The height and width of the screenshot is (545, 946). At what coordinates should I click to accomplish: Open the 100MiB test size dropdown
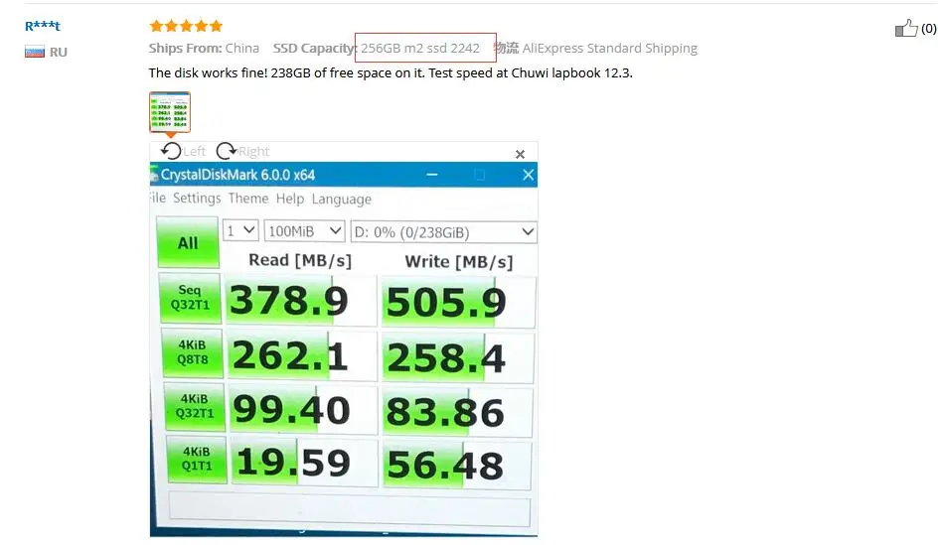click(304, 231)
